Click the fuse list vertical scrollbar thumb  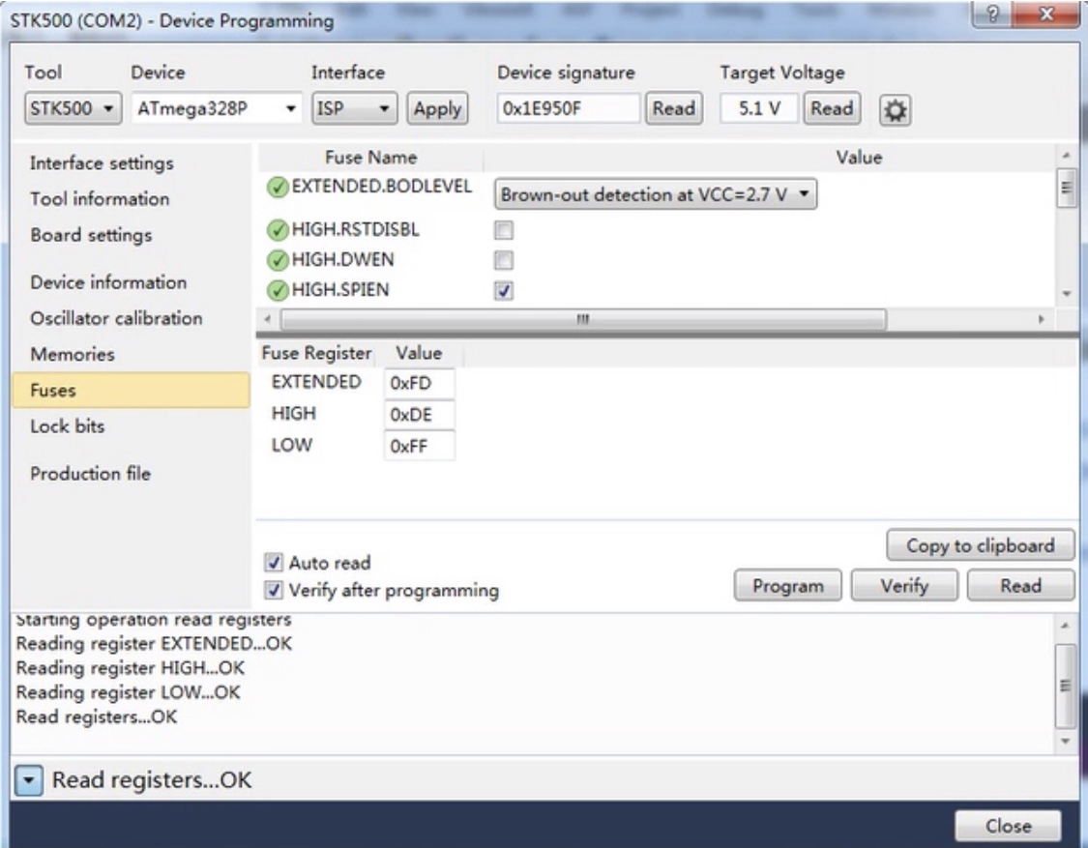1067,188
